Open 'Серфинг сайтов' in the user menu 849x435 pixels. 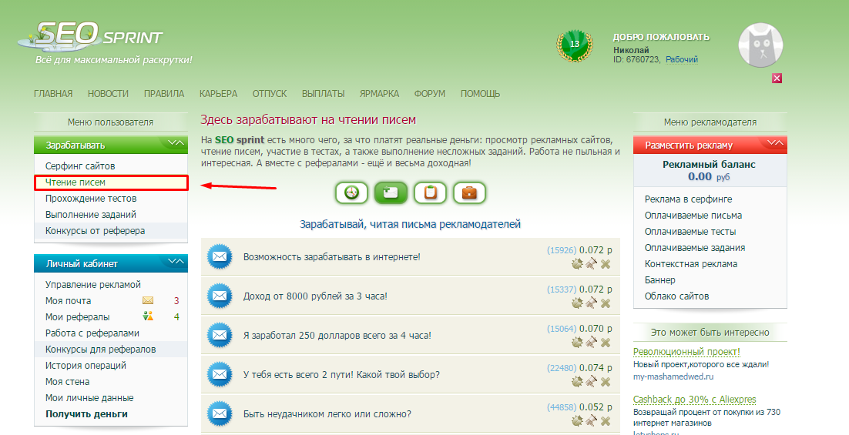click(80, 166)
